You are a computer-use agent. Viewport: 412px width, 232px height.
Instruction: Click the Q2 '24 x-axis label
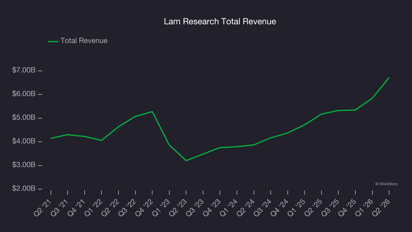point(246,207)
